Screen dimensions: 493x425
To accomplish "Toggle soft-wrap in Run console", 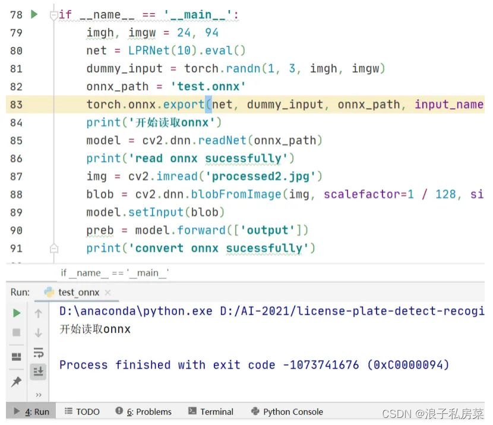I will (39, 353).
